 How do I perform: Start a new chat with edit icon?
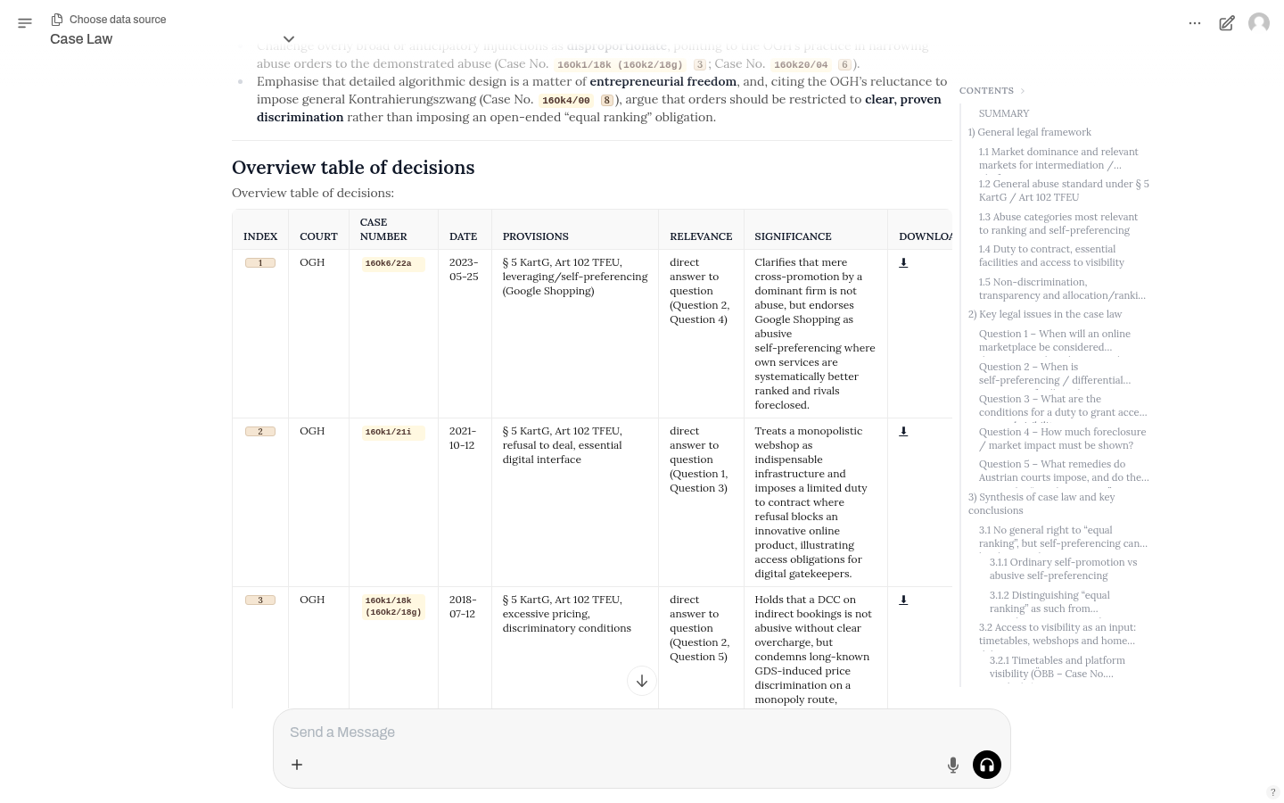pyautogui.click(x=1227, y=23)
